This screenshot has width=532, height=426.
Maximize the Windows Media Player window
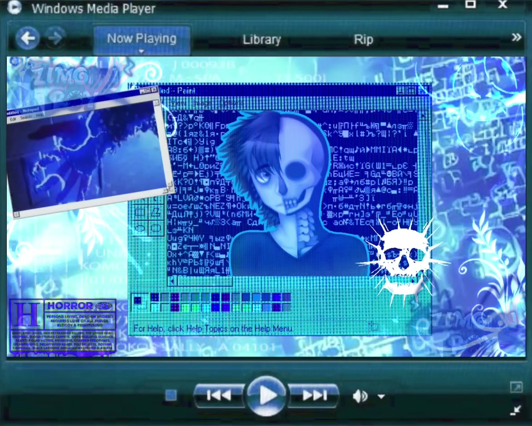pyautogui.click(x=470, y=4)
